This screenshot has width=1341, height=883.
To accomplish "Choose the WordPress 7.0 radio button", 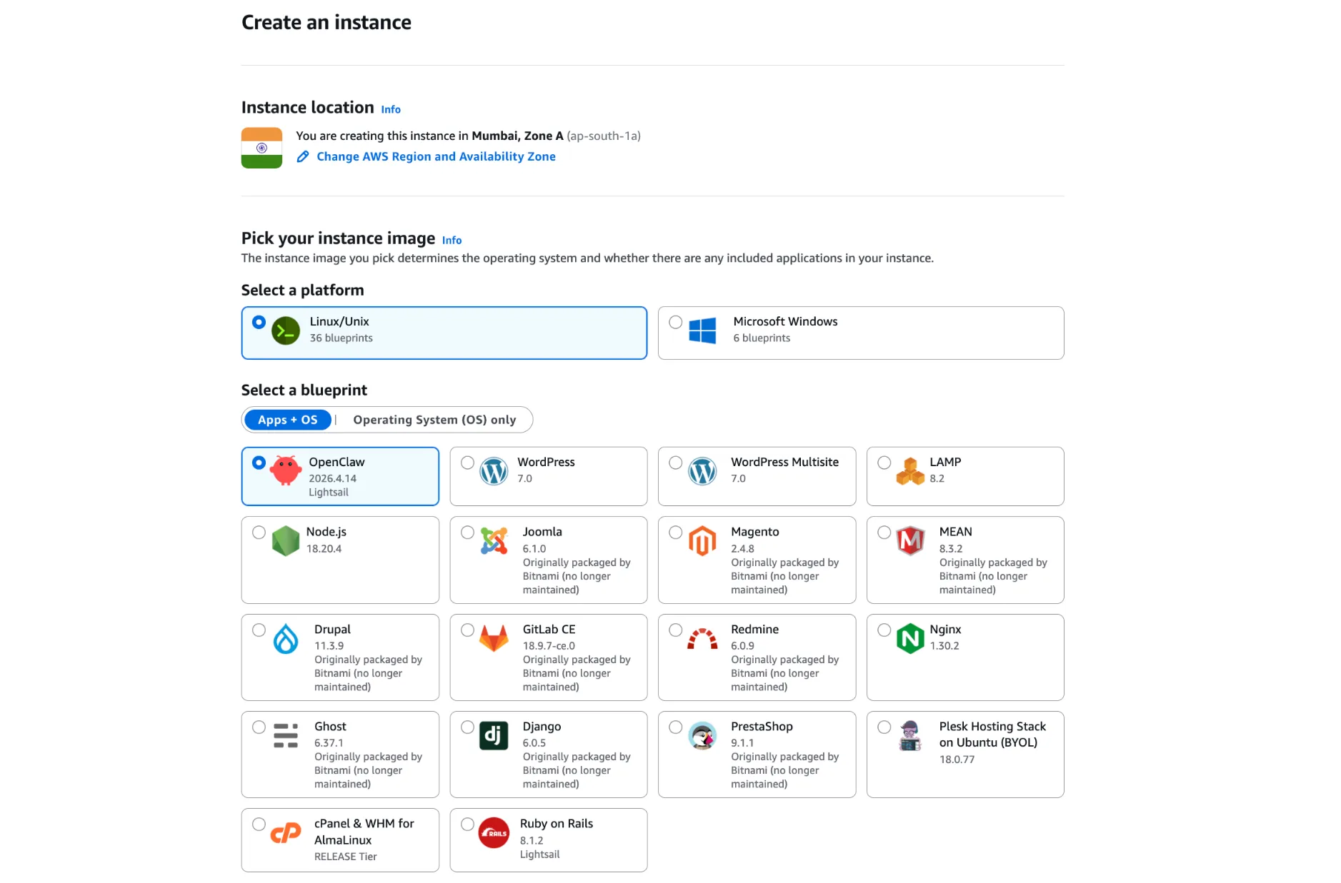I will click(x=467, y=463).
